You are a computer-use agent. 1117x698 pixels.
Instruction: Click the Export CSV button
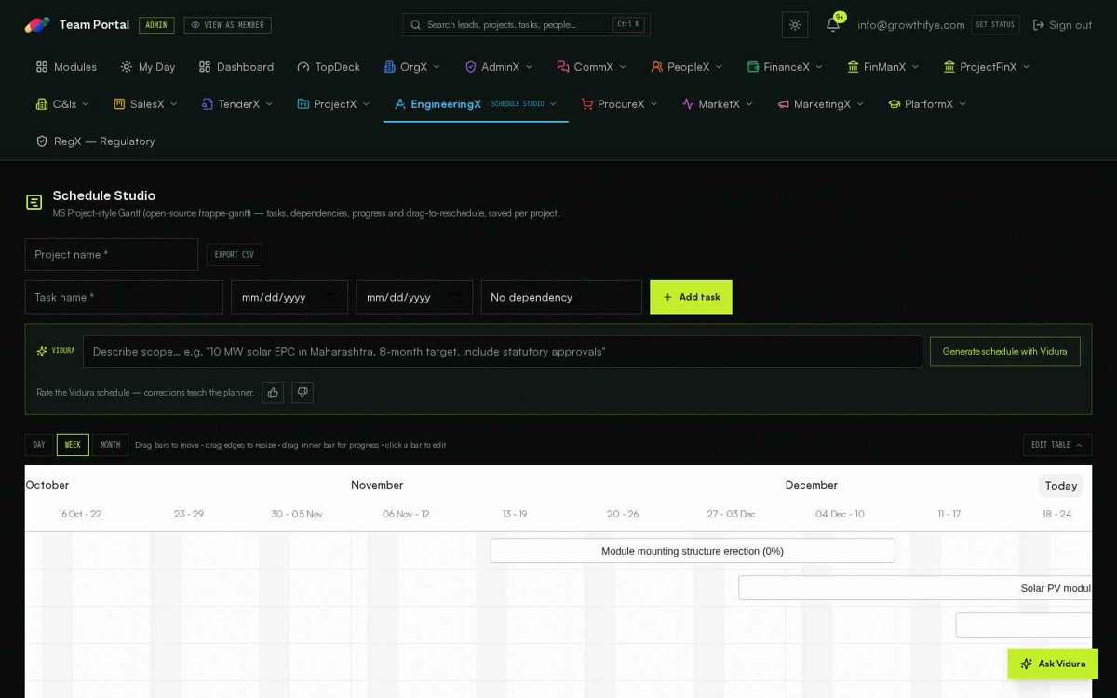coord(234,255)
